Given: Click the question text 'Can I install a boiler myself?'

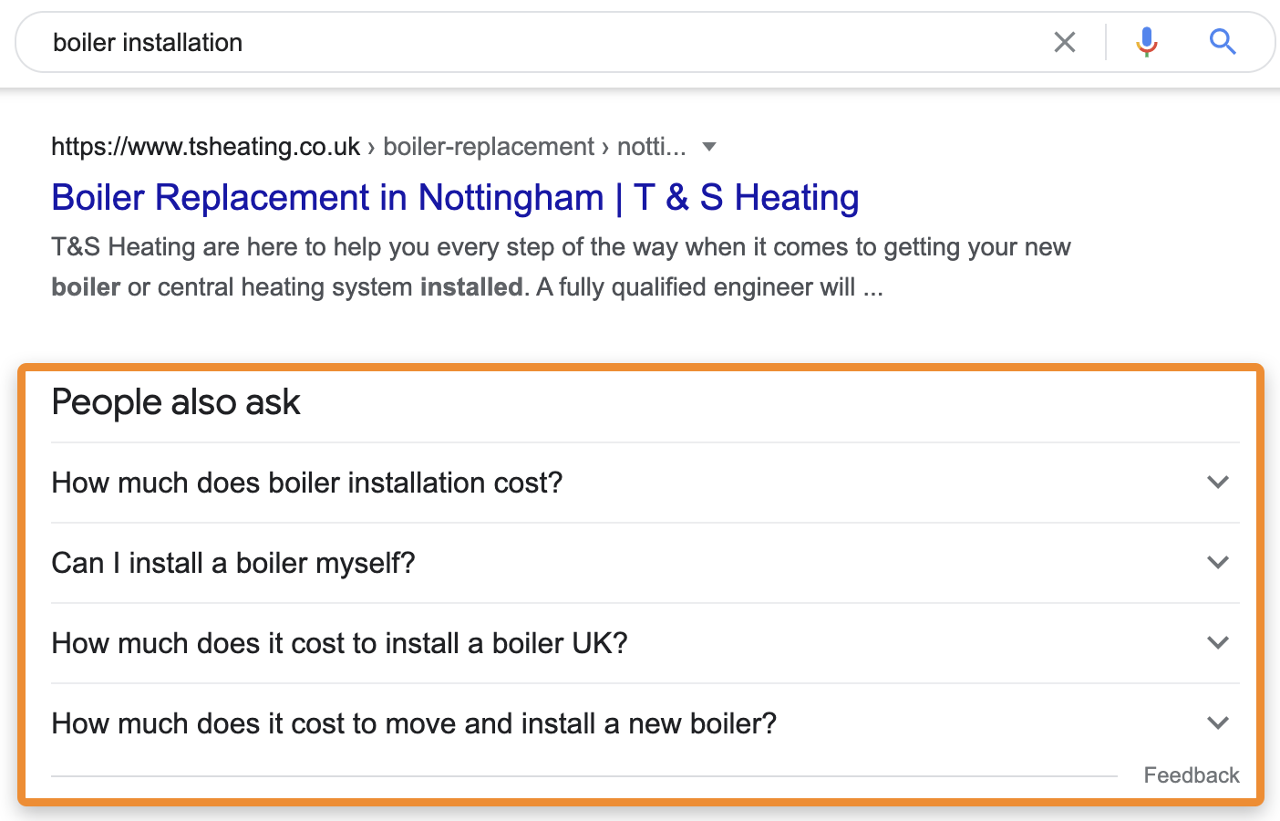Looking at the screenshot, I should (x=233, y=563).
